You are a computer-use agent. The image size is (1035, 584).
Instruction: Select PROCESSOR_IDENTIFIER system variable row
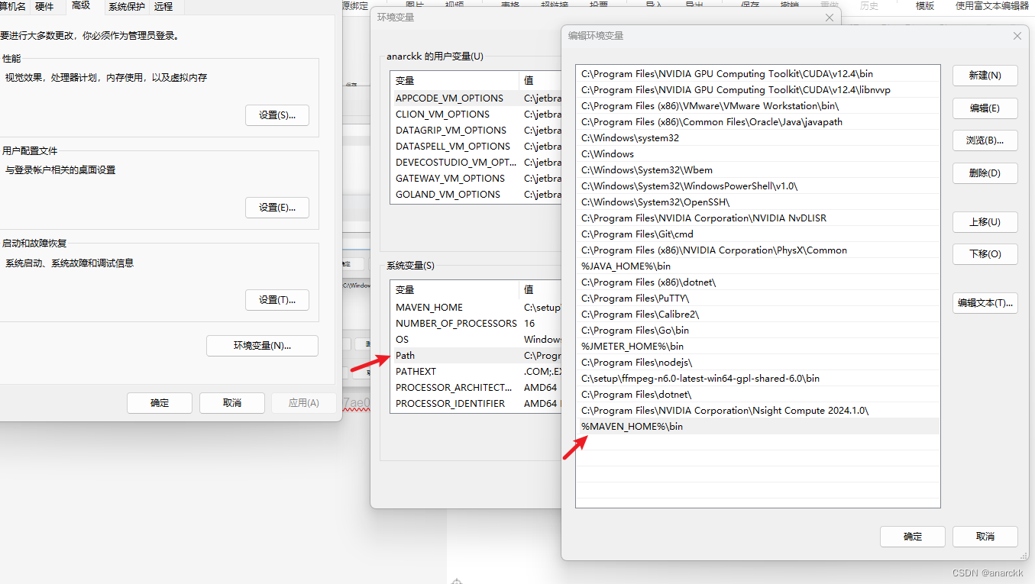tap(476, 404)
